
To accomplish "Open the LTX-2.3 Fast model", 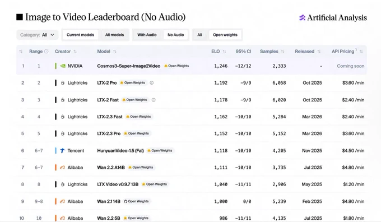I will tap(110, 117).
